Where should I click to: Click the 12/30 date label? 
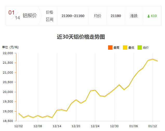[x=114, y=126]
